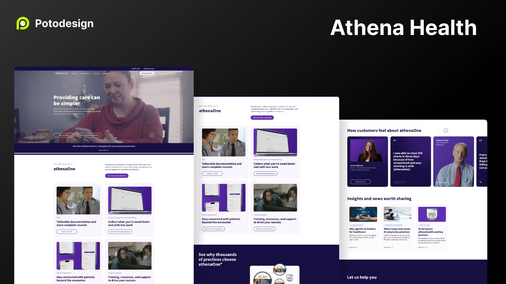Click 'Insights and news worth sharing' heading
Image resolution: width=506 pixels, height=284 pixels.
[x=379, y=199]
